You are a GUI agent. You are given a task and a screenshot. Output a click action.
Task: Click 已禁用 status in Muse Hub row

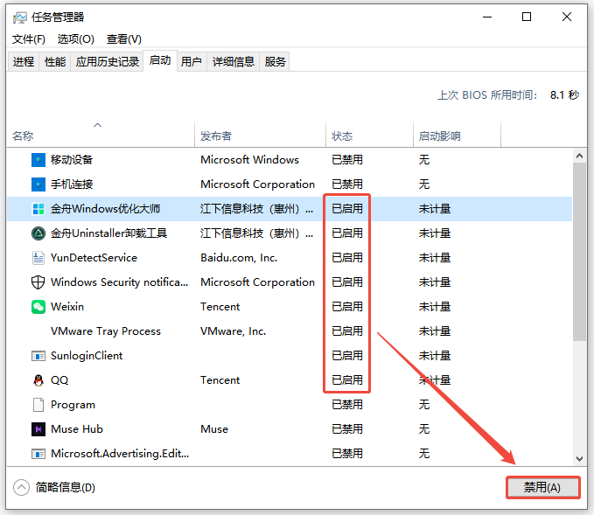pos(347,429)
